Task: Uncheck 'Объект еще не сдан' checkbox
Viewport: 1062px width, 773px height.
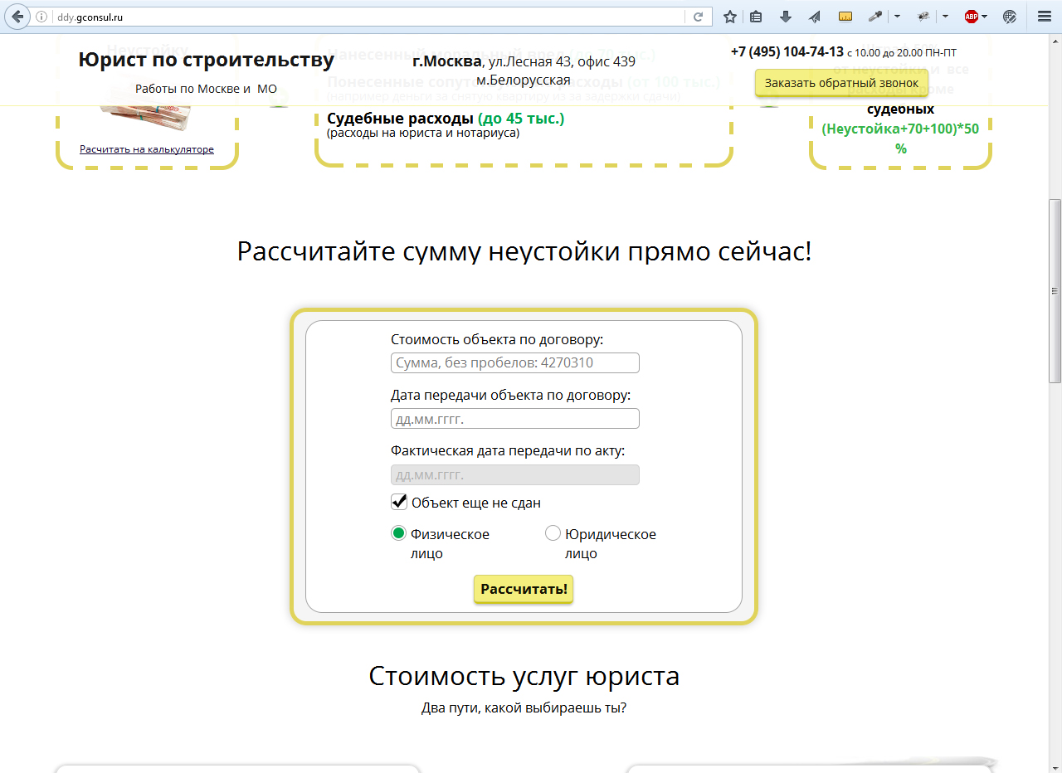Action: point(399,502)
